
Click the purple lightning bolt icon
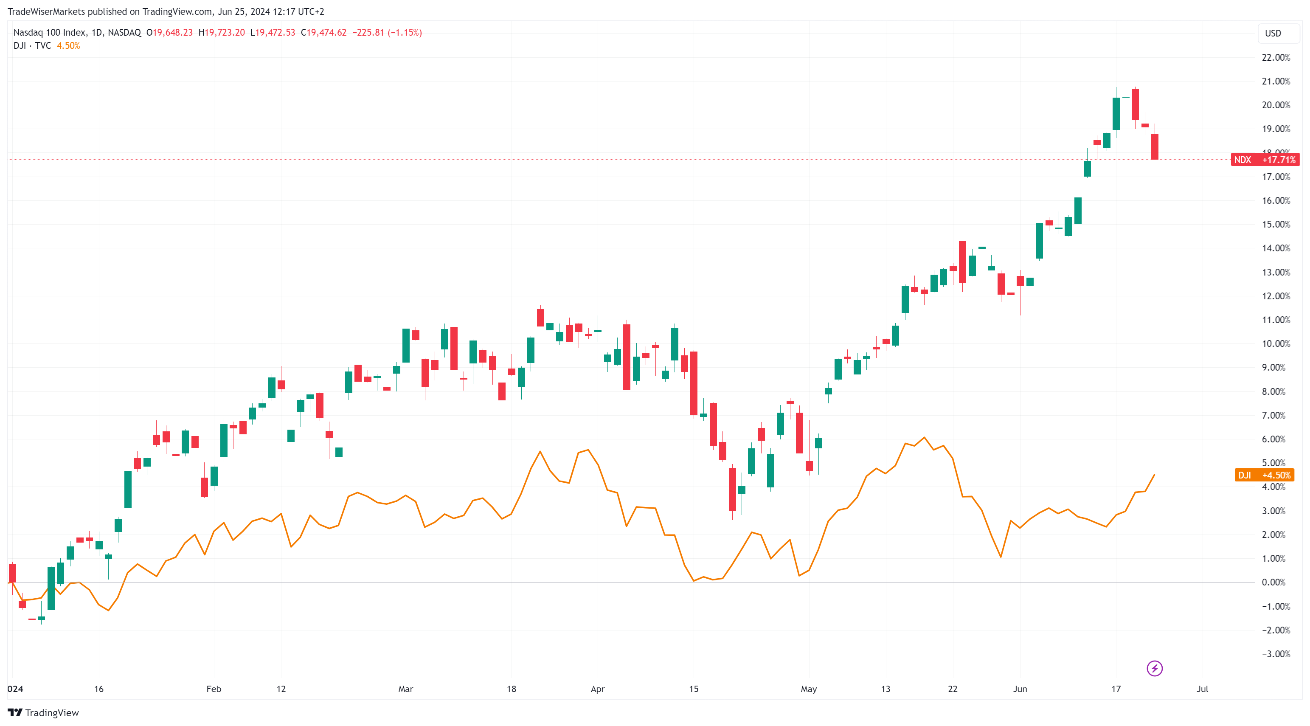point(1154,668)
